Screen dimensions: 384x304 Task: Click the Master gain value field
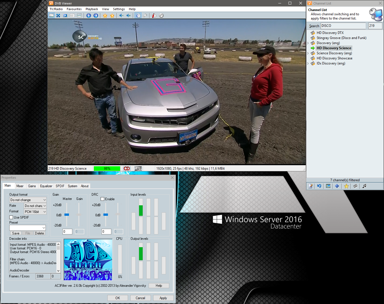point(67,232)
